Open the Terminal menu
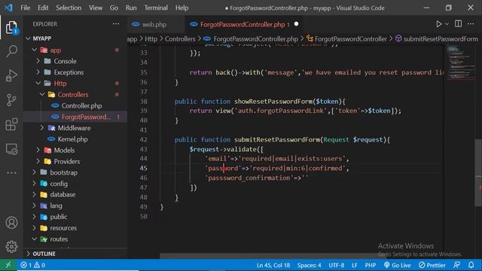Screen dimensions: 482x271 coord(156,8)
